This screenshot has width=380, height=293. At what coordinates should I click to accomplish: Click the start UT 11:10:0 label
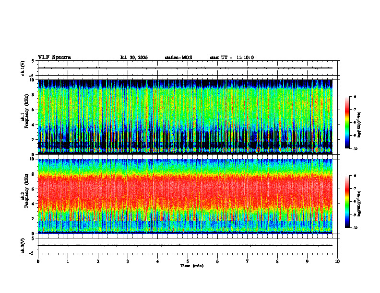[232, 57]
